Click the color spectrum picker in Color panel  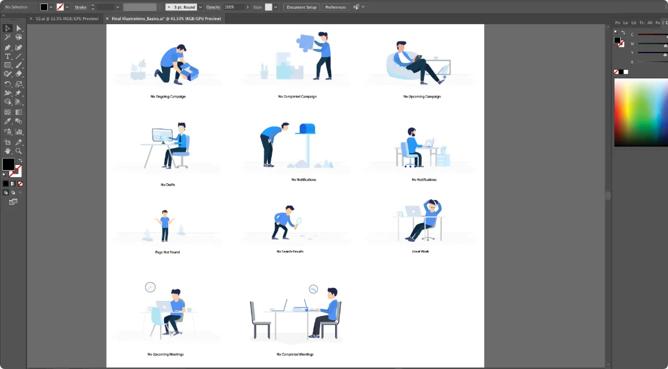(x=641, y=112)
